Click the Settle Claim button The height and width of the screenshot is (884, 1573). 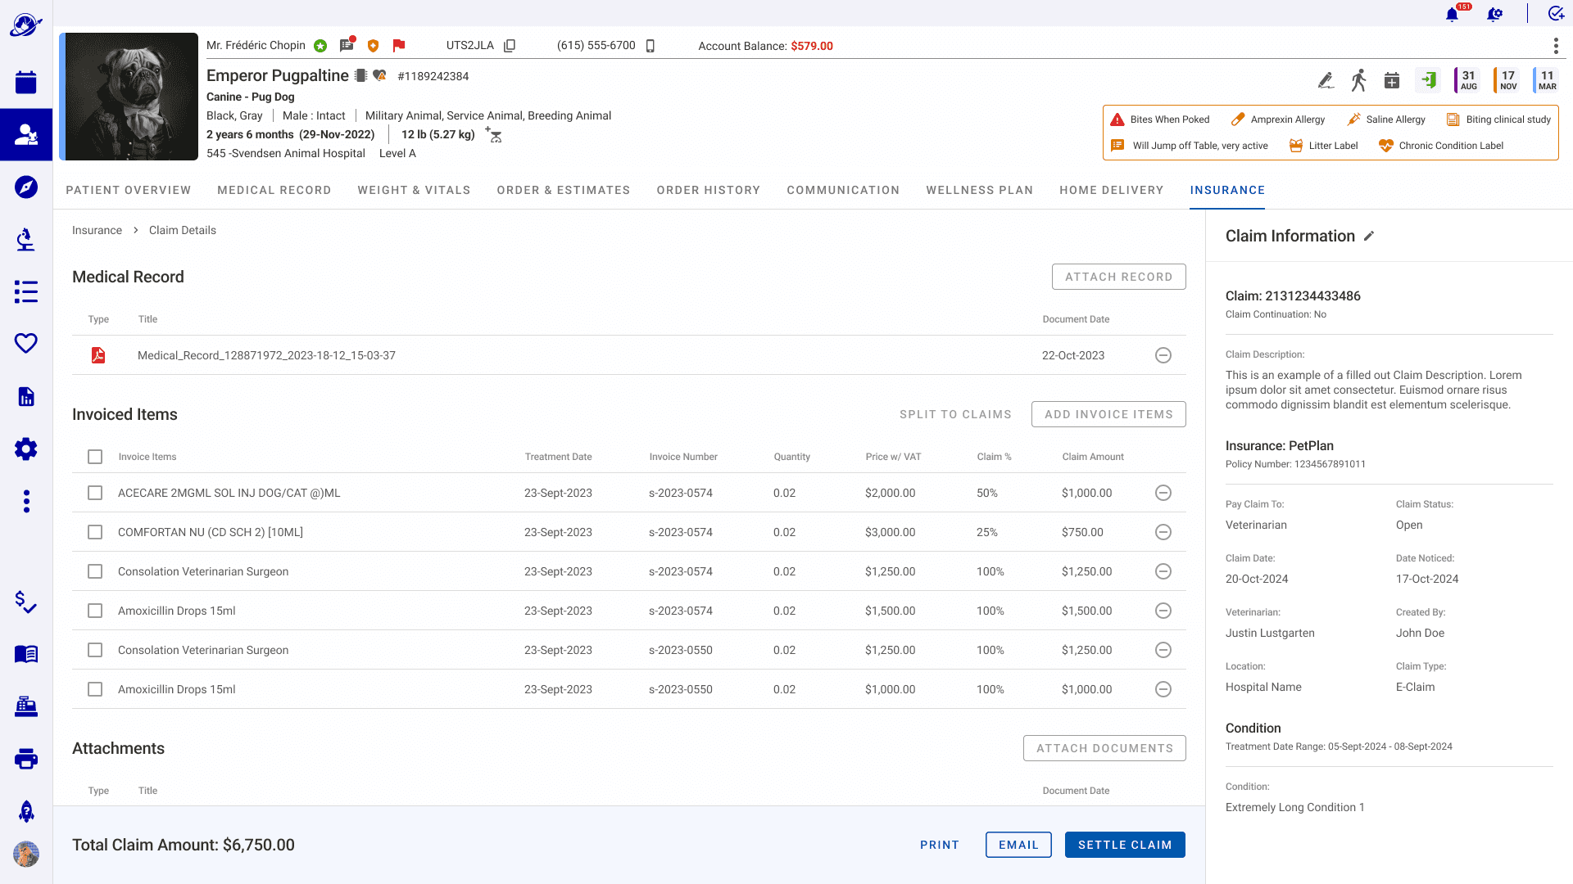click(x=1124, y=845)
